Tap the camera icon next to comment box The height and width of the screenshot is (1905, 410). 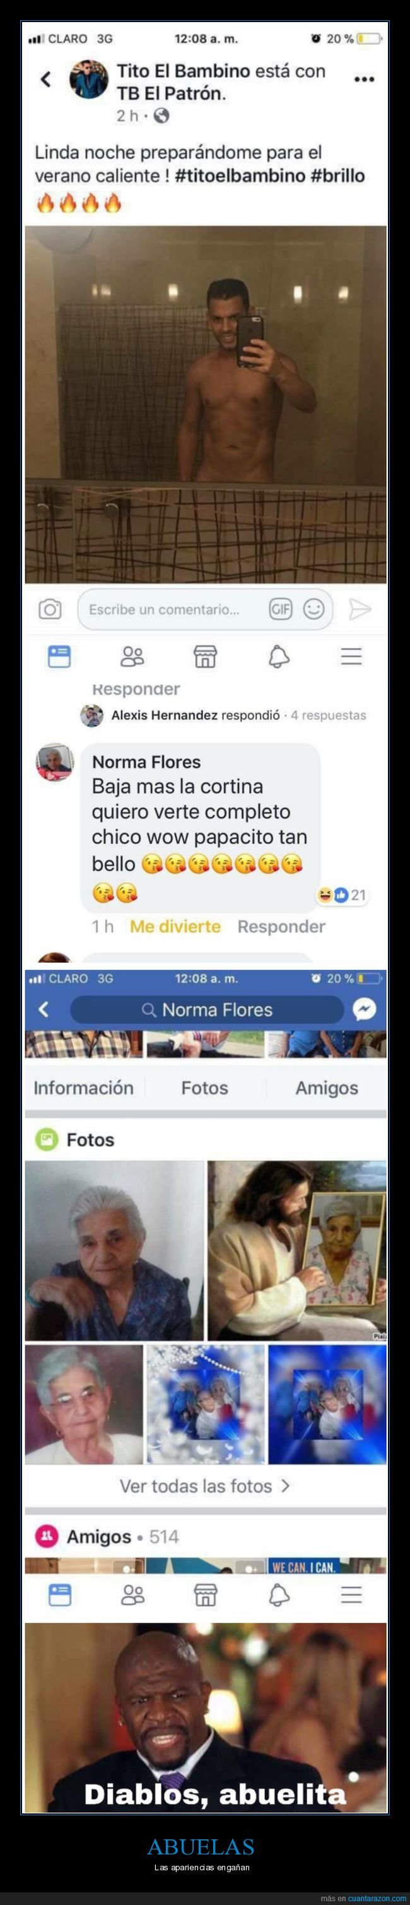pyautogui.click(x=50, y=610)
